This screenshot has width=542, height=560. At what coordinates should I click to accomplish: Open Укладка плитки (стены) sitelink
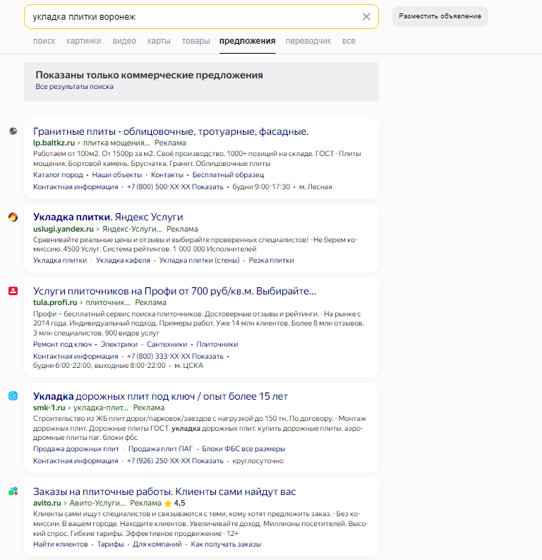[200, 261]
